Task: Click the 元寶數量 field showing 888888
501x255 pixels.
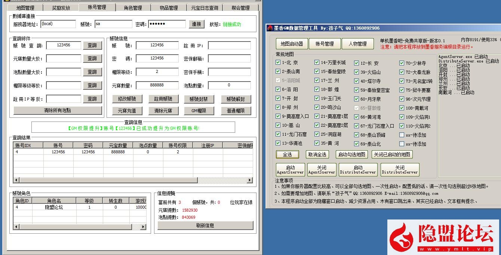Action: [x=157, y=85]
